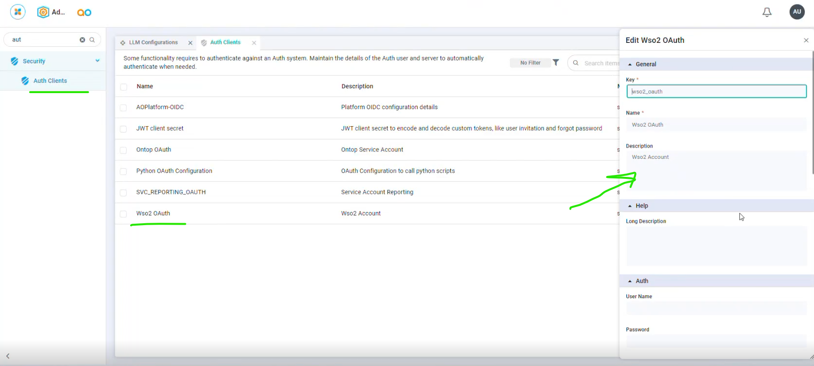Switch to the LLM Configurations tab

click(x=154, y=43)
